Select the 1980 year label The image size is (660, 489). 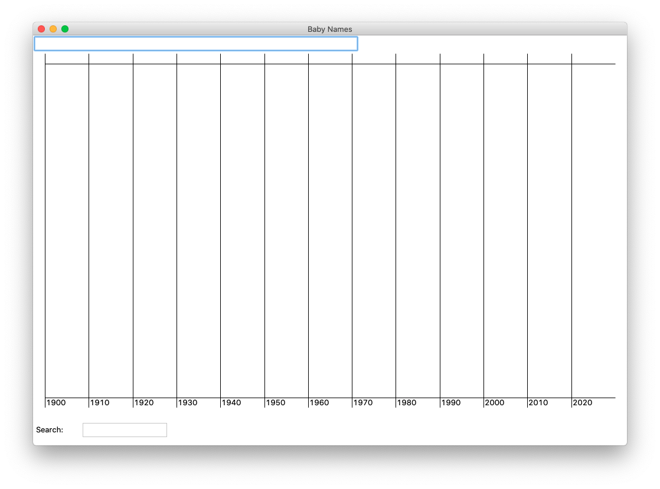[406, 403]
